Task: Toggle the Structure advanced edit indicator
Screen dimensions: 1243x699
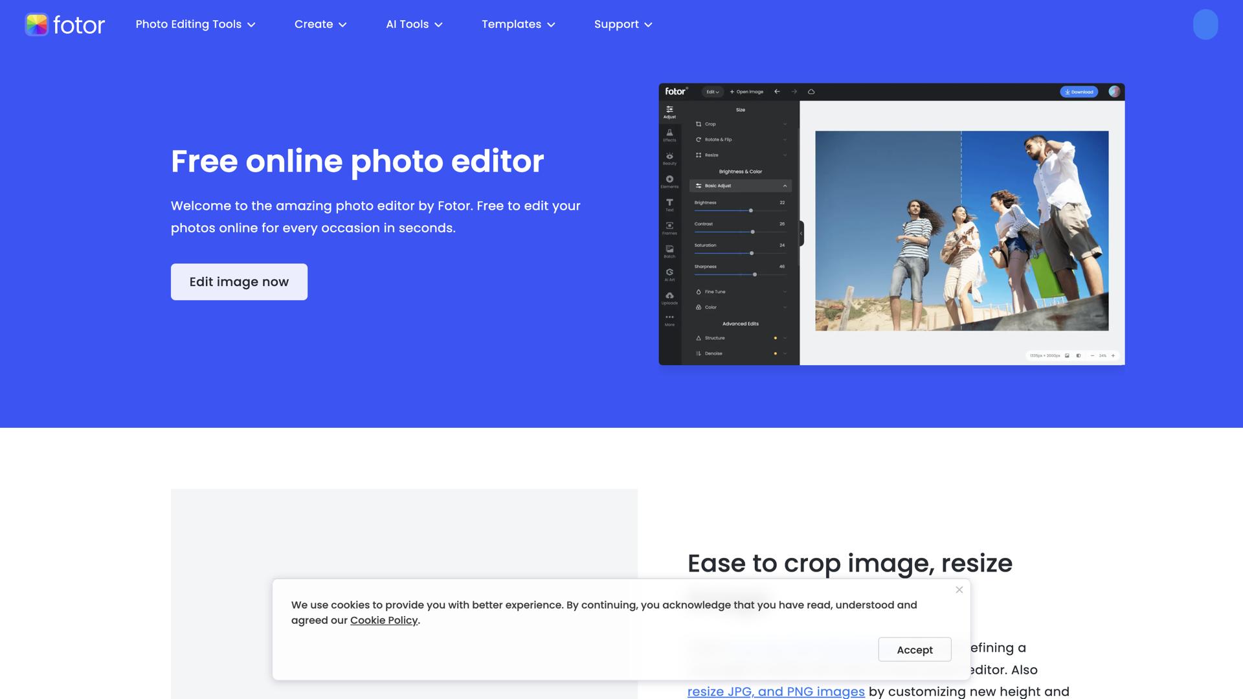Action: tap(775, 338)
